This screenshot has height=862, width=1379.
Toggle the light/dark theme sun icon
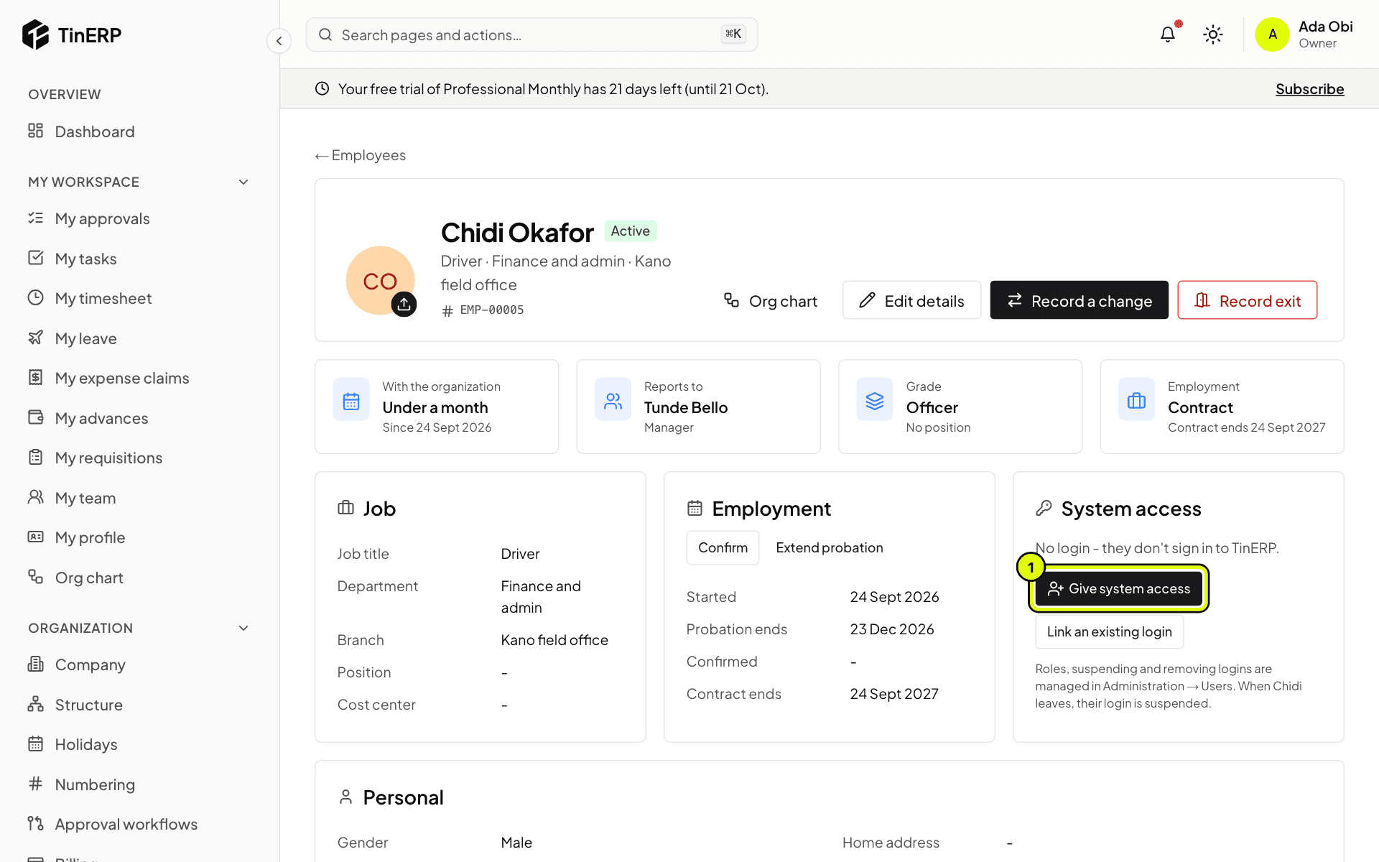[x=1213, y=34]
